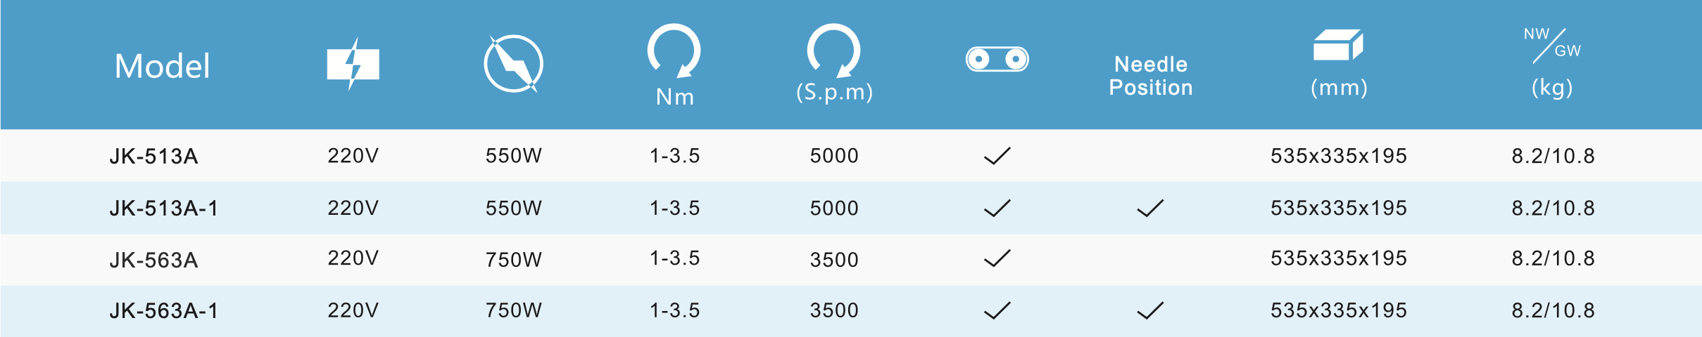Click the voltage lightning bolt icon
This screenshot has height=337, width=1702.
[x=353, y=64]
